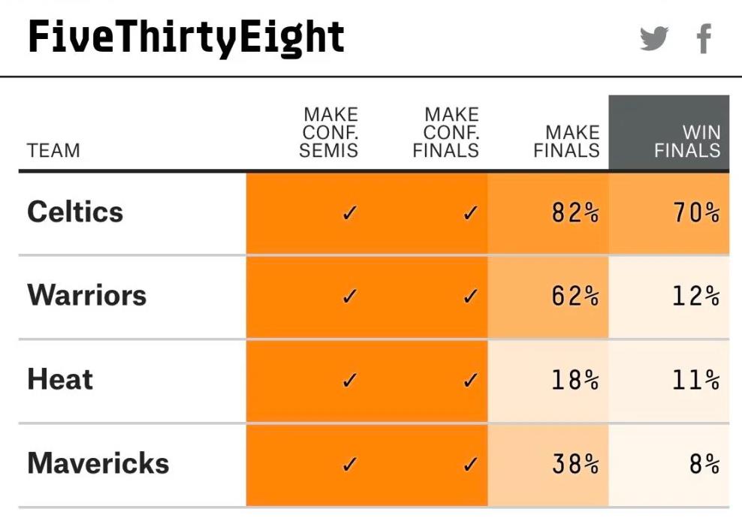Click the Celtics team name
Image resolution: width=742 pixels, height=521 pixels.
(75, 212)
